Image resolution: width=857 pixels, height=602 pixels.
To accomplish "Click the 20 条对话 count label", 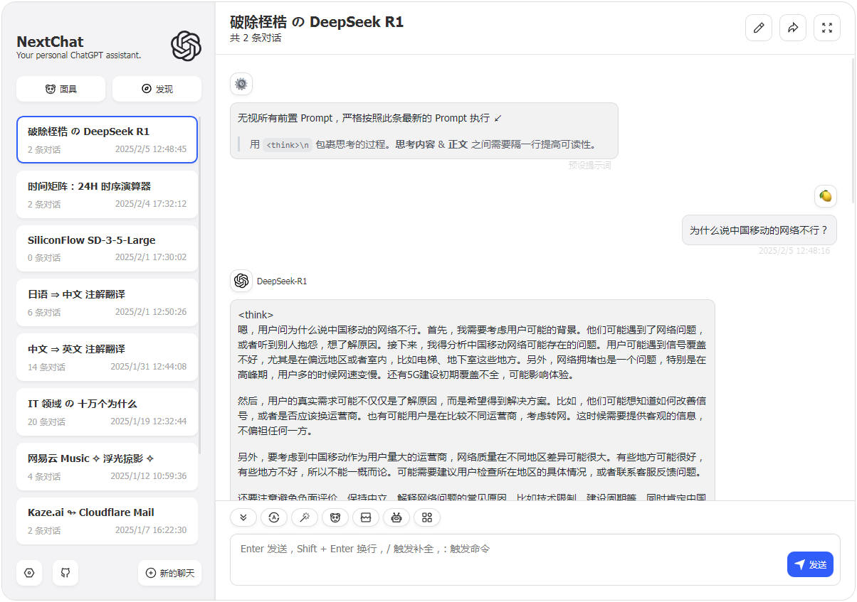I will [46, 422].
